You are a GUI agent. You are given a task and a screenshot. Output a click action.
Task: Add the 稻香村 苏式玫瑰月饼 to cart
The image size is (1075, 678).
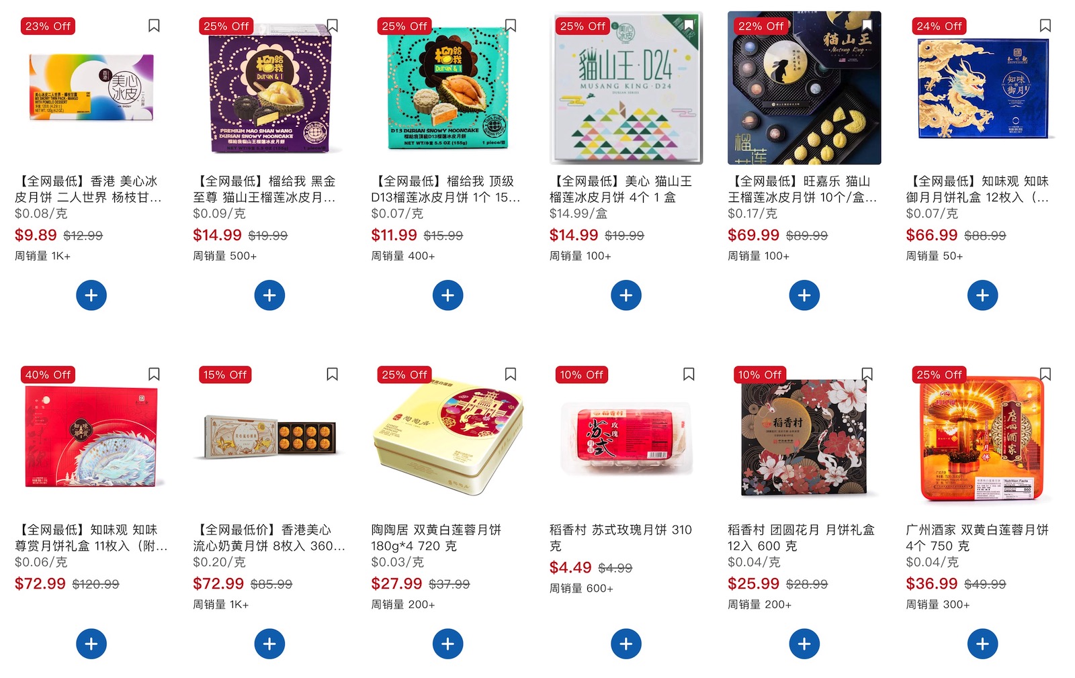626,644
